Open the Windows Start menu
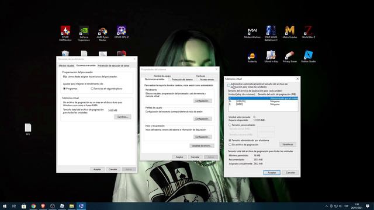This screenshot has height=210, width=374. [x=5, y=206]
